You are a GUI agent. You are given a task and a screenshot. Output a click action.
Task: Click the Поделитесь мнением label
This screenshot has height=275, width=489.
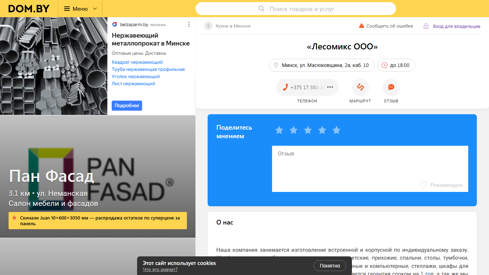pyautogui.click(x=234, y=132)
